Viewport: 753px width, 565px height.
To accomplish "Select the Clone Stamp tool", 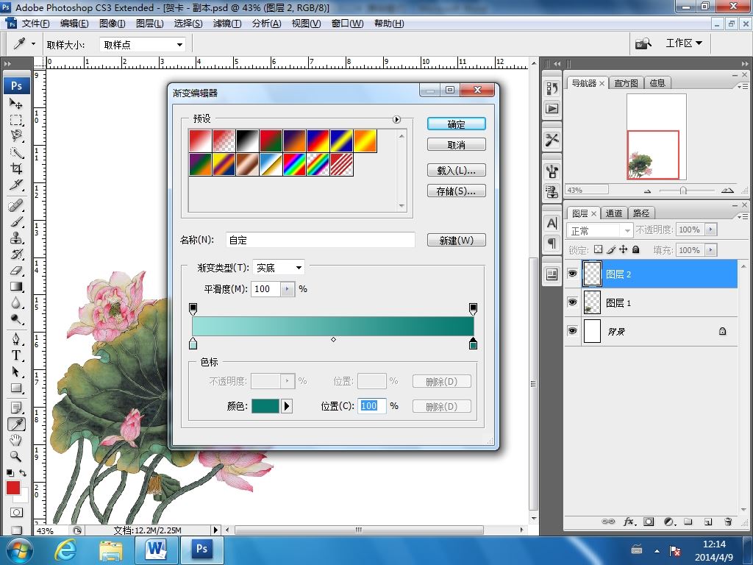I will (16, 238).
